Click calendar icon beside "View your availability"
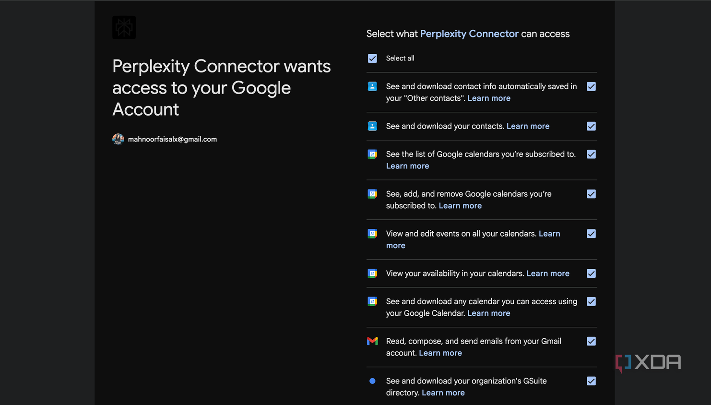 click(x=372, y=274)
